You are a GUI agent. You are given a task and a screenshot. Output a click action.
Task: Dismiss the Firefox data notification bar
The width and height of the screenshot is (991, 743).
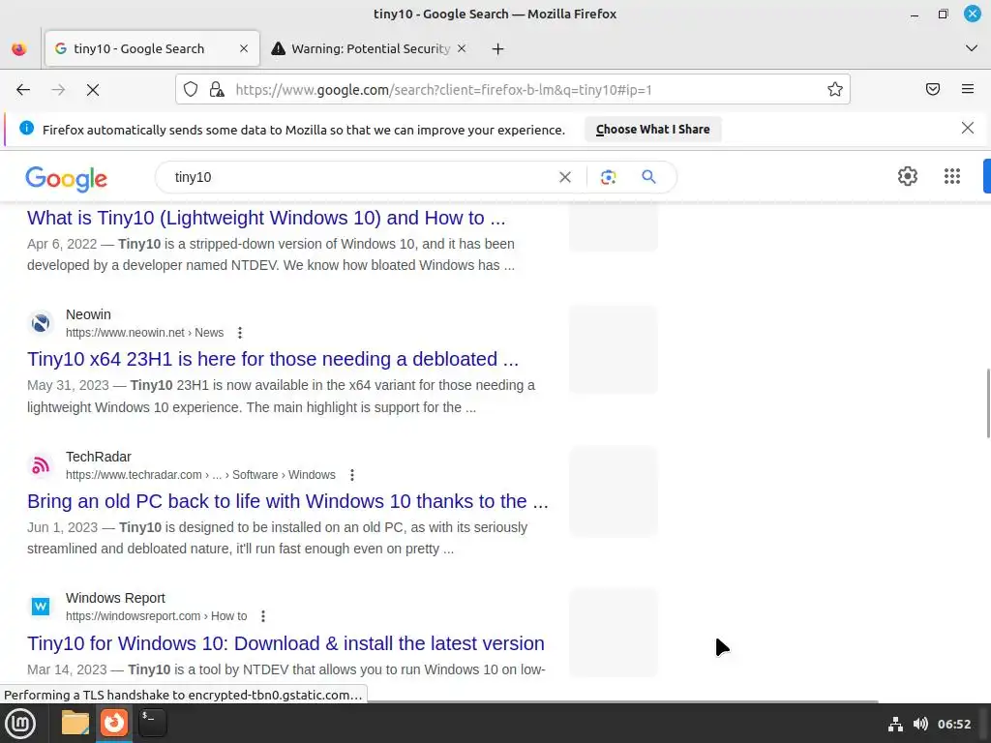(x=968, y=129)
